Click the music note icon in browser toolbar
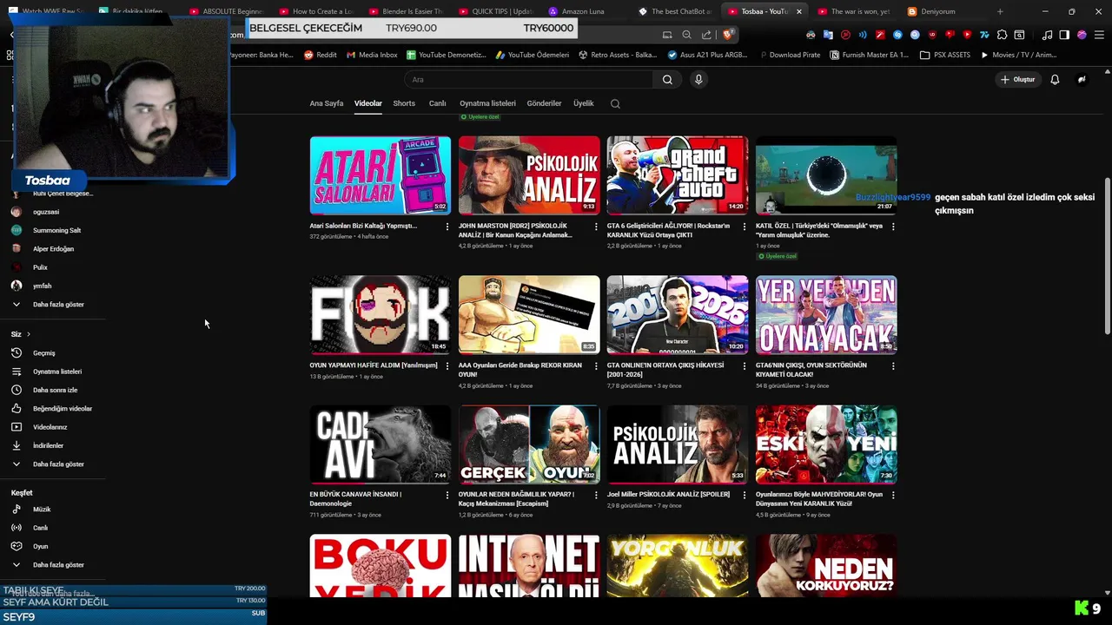The width and height of the screenshot is (1112, 625). coord(1047,35)
